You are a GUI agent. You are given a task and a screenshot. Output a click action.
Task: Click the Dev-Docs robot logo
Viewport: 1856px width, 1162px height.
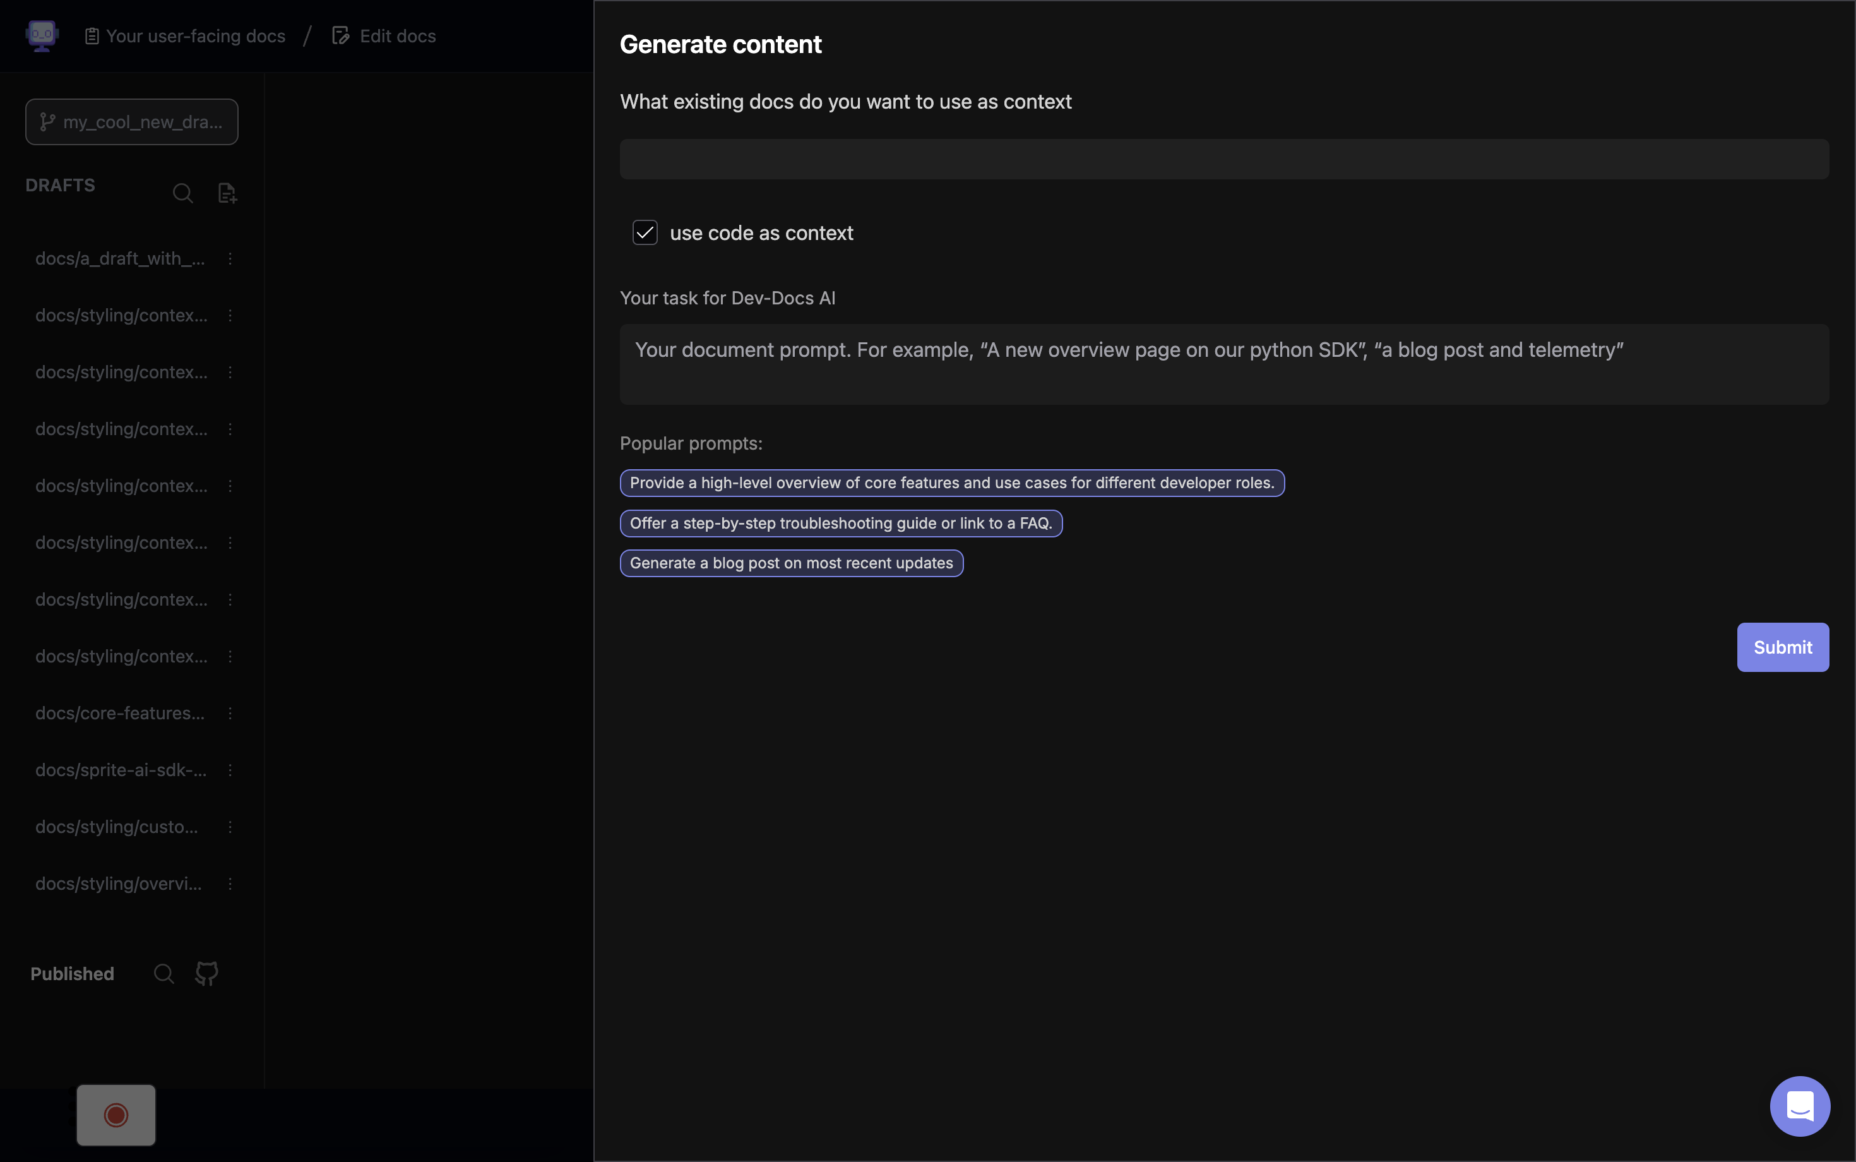[42, 35]
